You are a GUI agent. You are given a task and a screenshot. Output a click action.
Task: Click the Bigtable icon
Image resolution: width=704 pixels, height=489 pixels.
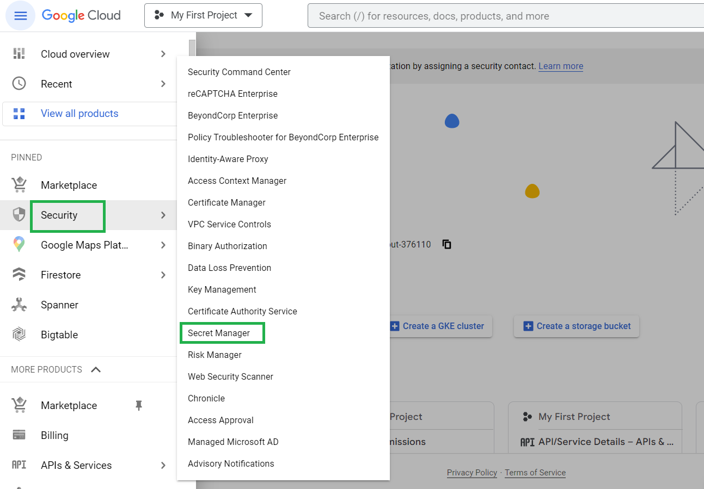(x=19, y=335)
